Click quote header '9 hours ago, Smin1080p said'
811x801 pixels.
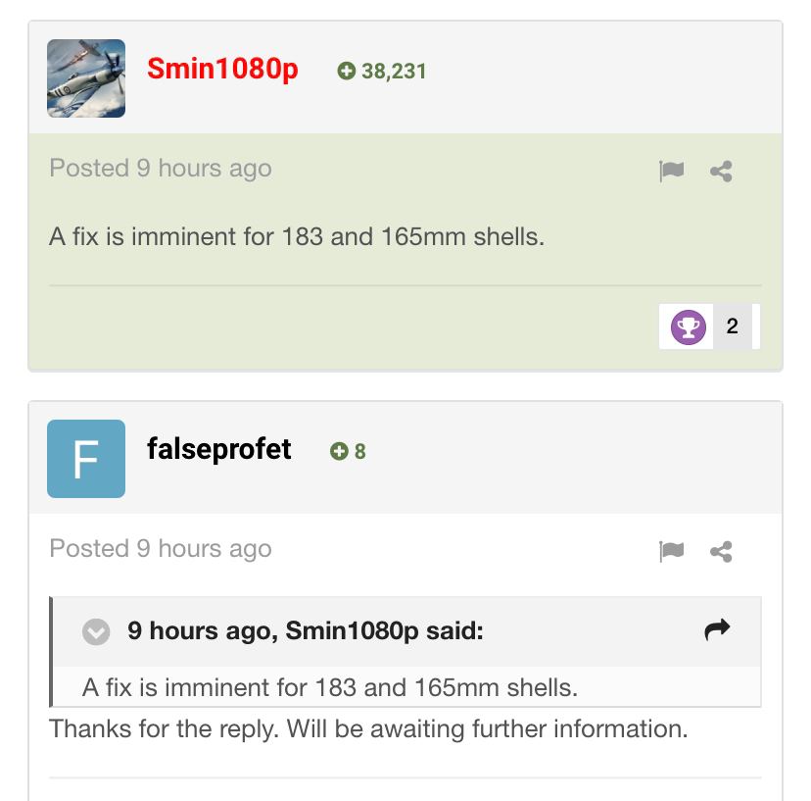point(306,630)
